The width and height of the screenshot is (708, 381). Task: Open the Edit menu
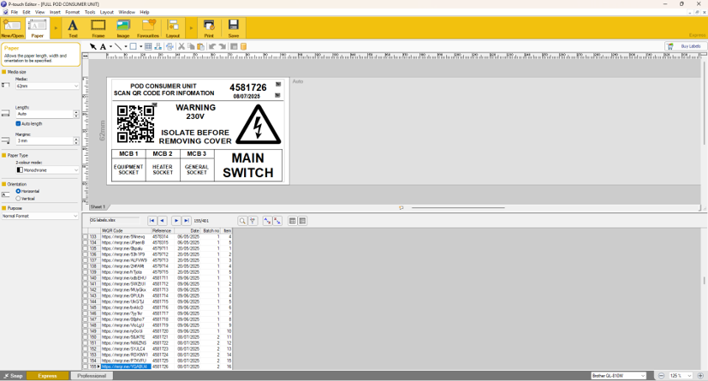pyautogui.click(x=27, y=12)
